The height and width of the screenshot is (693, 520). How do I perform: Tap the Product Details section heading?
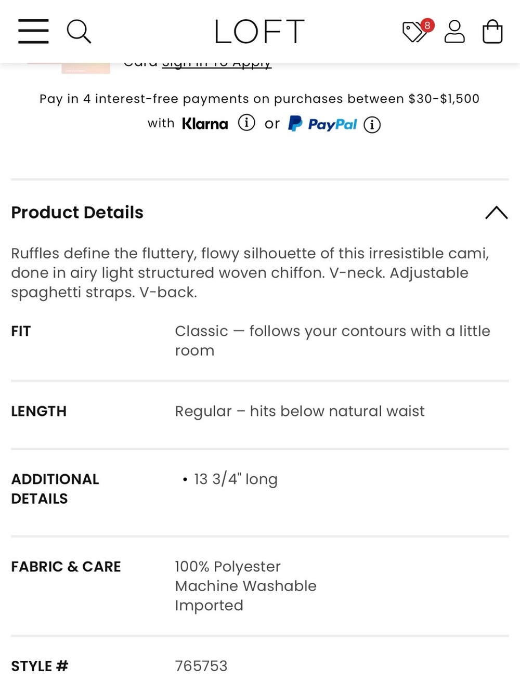pyautogui.click(x=77, y=212)
